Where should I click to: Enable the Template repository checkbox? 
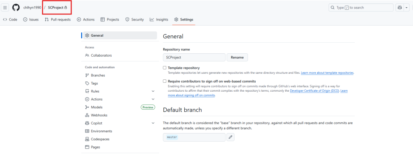tap(165, 68)
